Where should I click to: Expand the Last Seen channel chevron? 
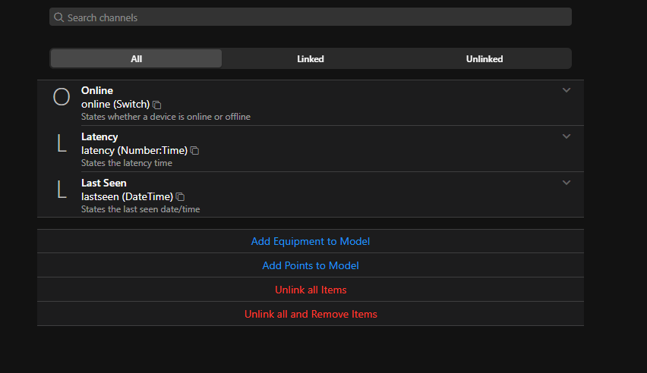[x=567, y=183]
